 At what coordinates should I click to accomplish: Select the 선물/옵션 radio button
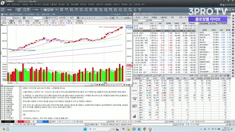pos(163,18)
